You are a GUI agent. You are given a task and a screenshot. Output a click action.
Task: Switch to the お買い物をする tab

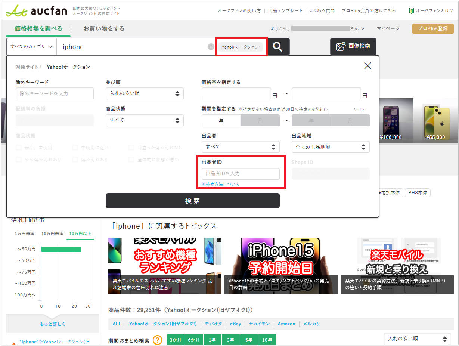104,28
